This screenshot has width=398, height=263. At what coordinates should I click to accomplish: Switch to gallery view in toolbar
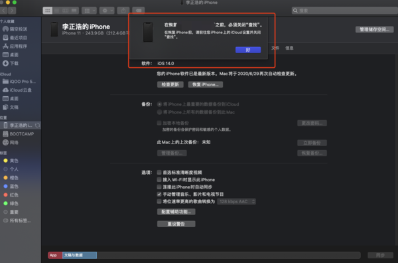coord(74,11)
